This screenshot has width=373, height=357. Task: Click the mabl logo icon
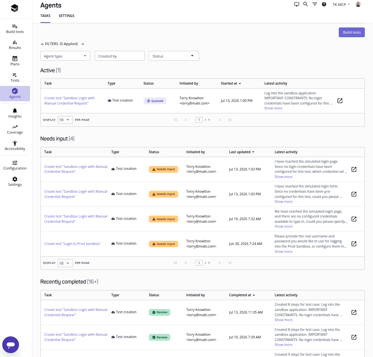click(15, 8)
